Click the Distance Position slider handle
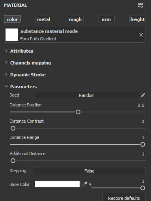 [78, 112]
